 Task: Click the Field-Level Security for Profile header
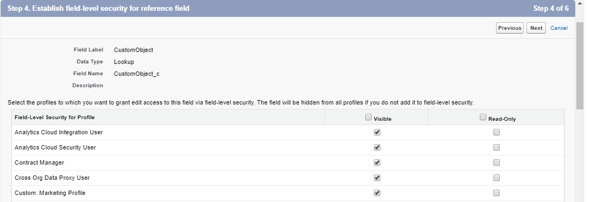(x=55, y=118)
